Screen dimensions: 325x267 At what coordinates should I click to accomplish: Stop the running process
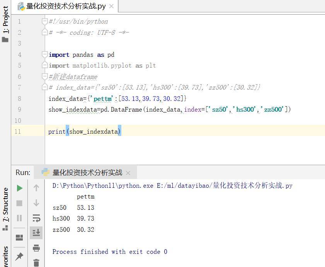point(19,203)
